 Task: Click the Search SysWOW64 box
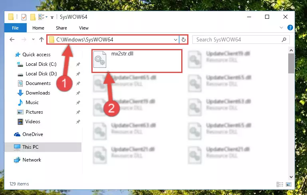click(241, 40)
